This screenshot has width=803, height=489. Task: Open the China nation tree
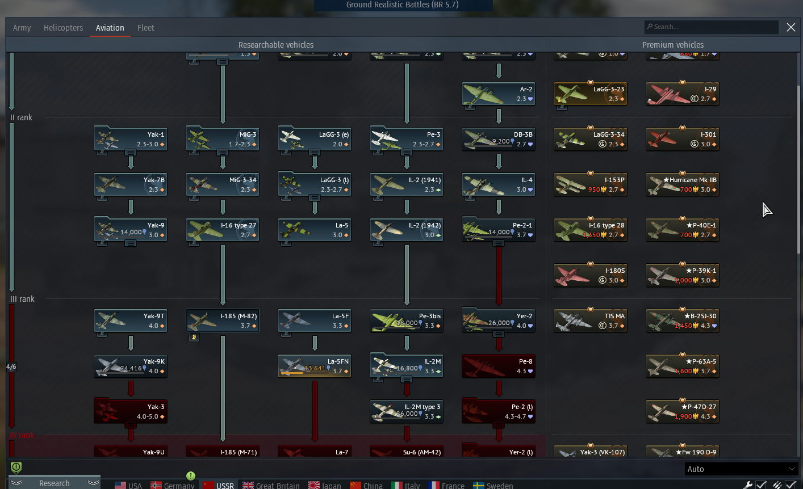point(366,485)
